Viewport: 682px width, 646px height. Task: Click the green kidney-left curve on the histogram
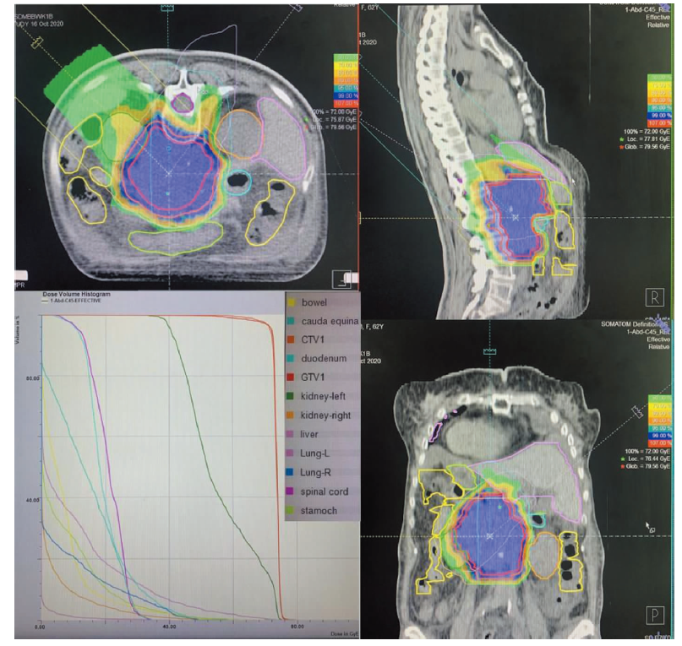coord(211,464)
